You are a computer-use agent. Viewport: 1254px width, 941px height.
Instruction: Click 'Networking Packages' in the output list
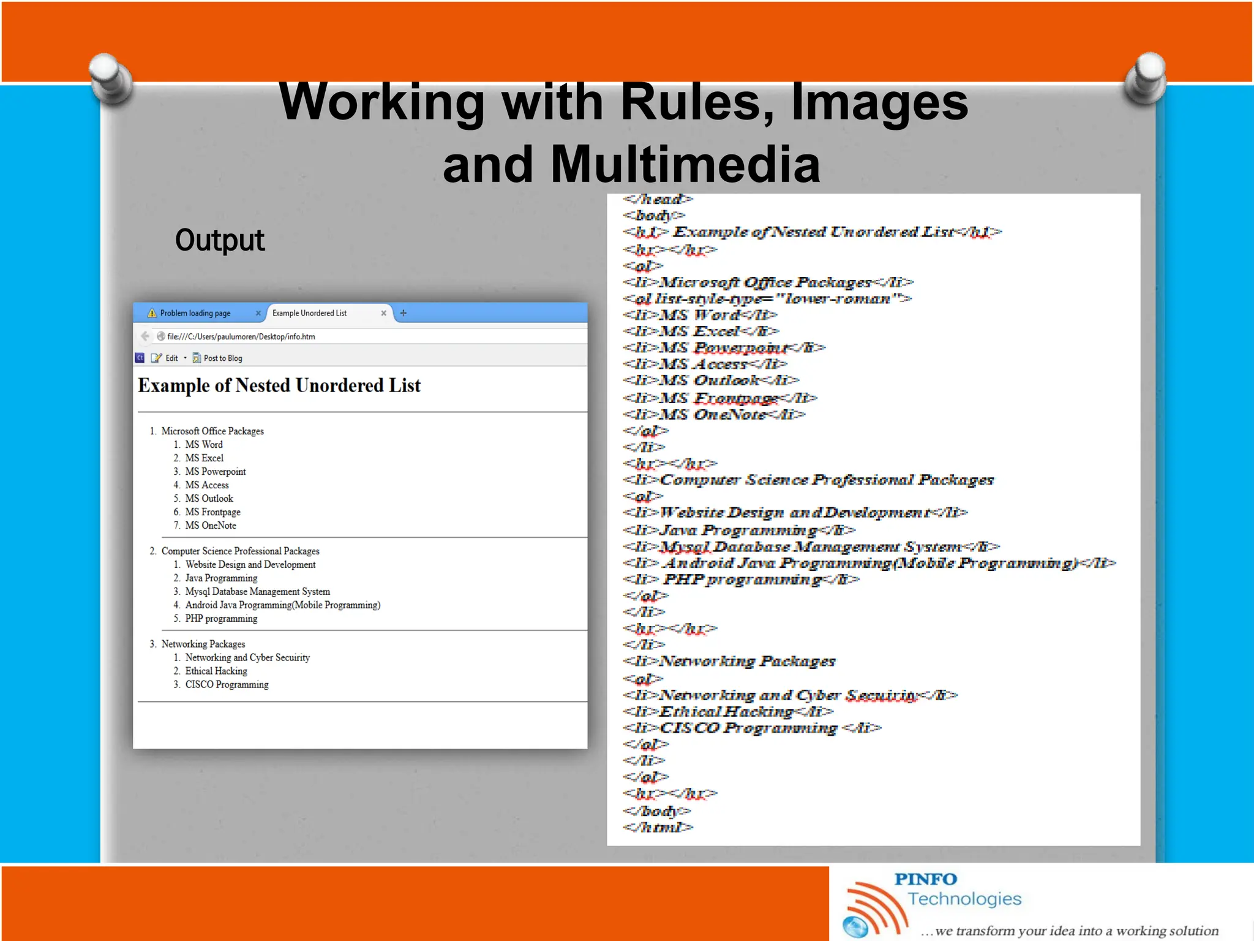[x=203, y=644]
